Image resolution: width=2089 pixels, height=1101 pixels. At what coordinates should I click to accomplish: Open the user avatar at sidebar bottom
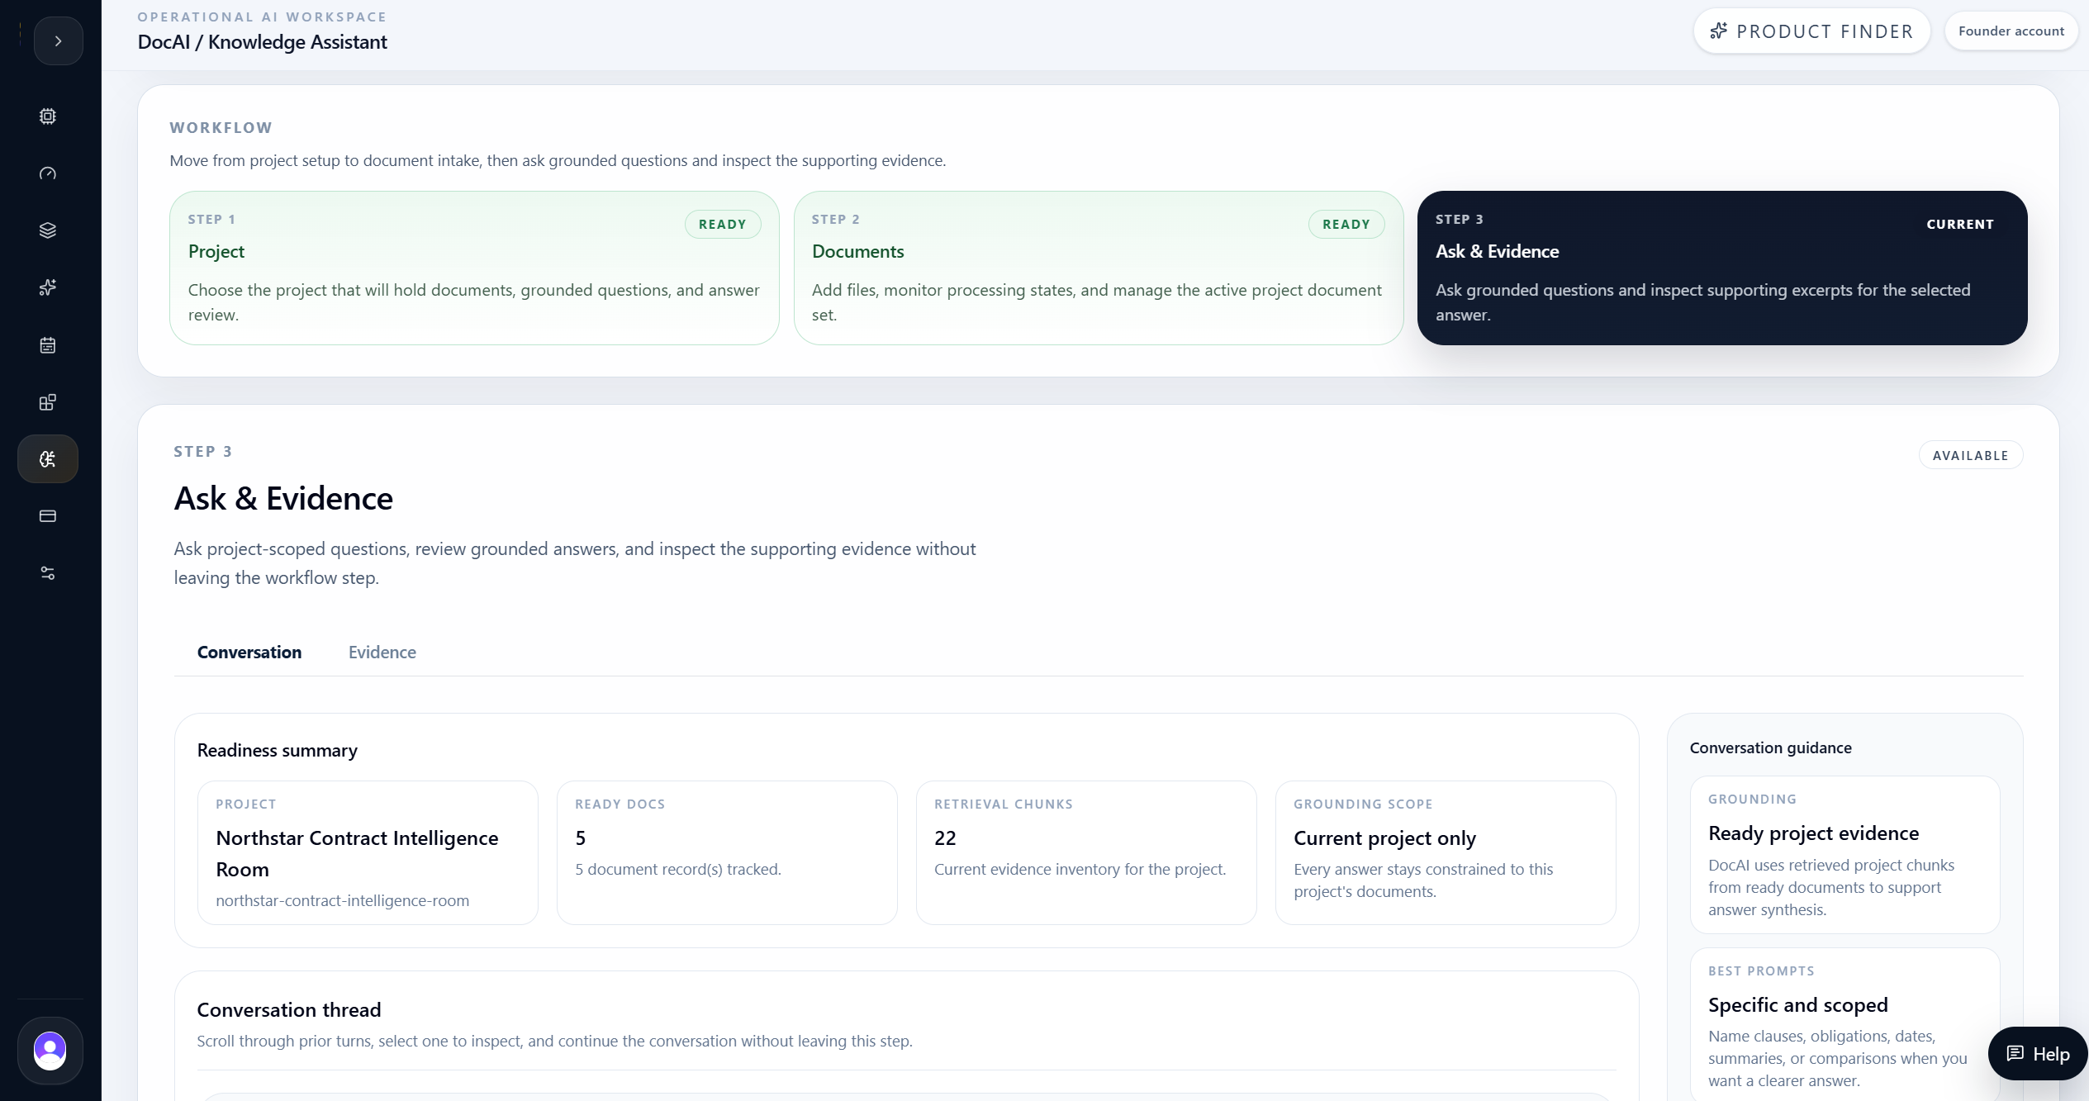[50, 1051]
